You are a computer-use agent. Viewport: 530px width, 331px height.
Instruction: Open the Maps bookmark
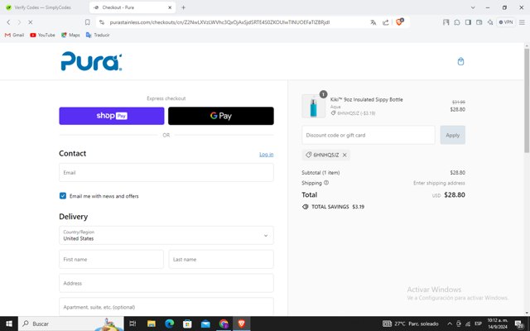pyautogui.click(x=70, y=35)
